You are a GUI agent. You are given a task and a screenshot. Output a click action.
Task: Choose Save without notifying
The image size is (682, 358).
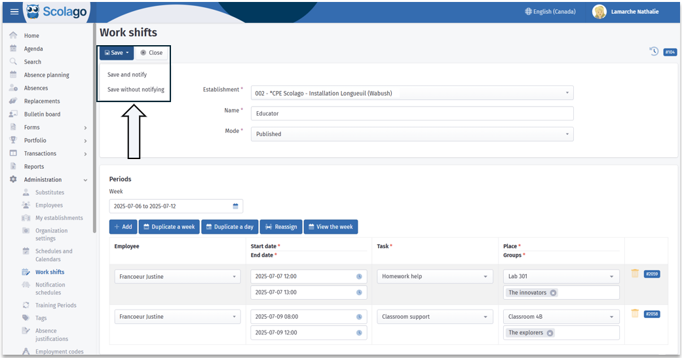point(136,90)
